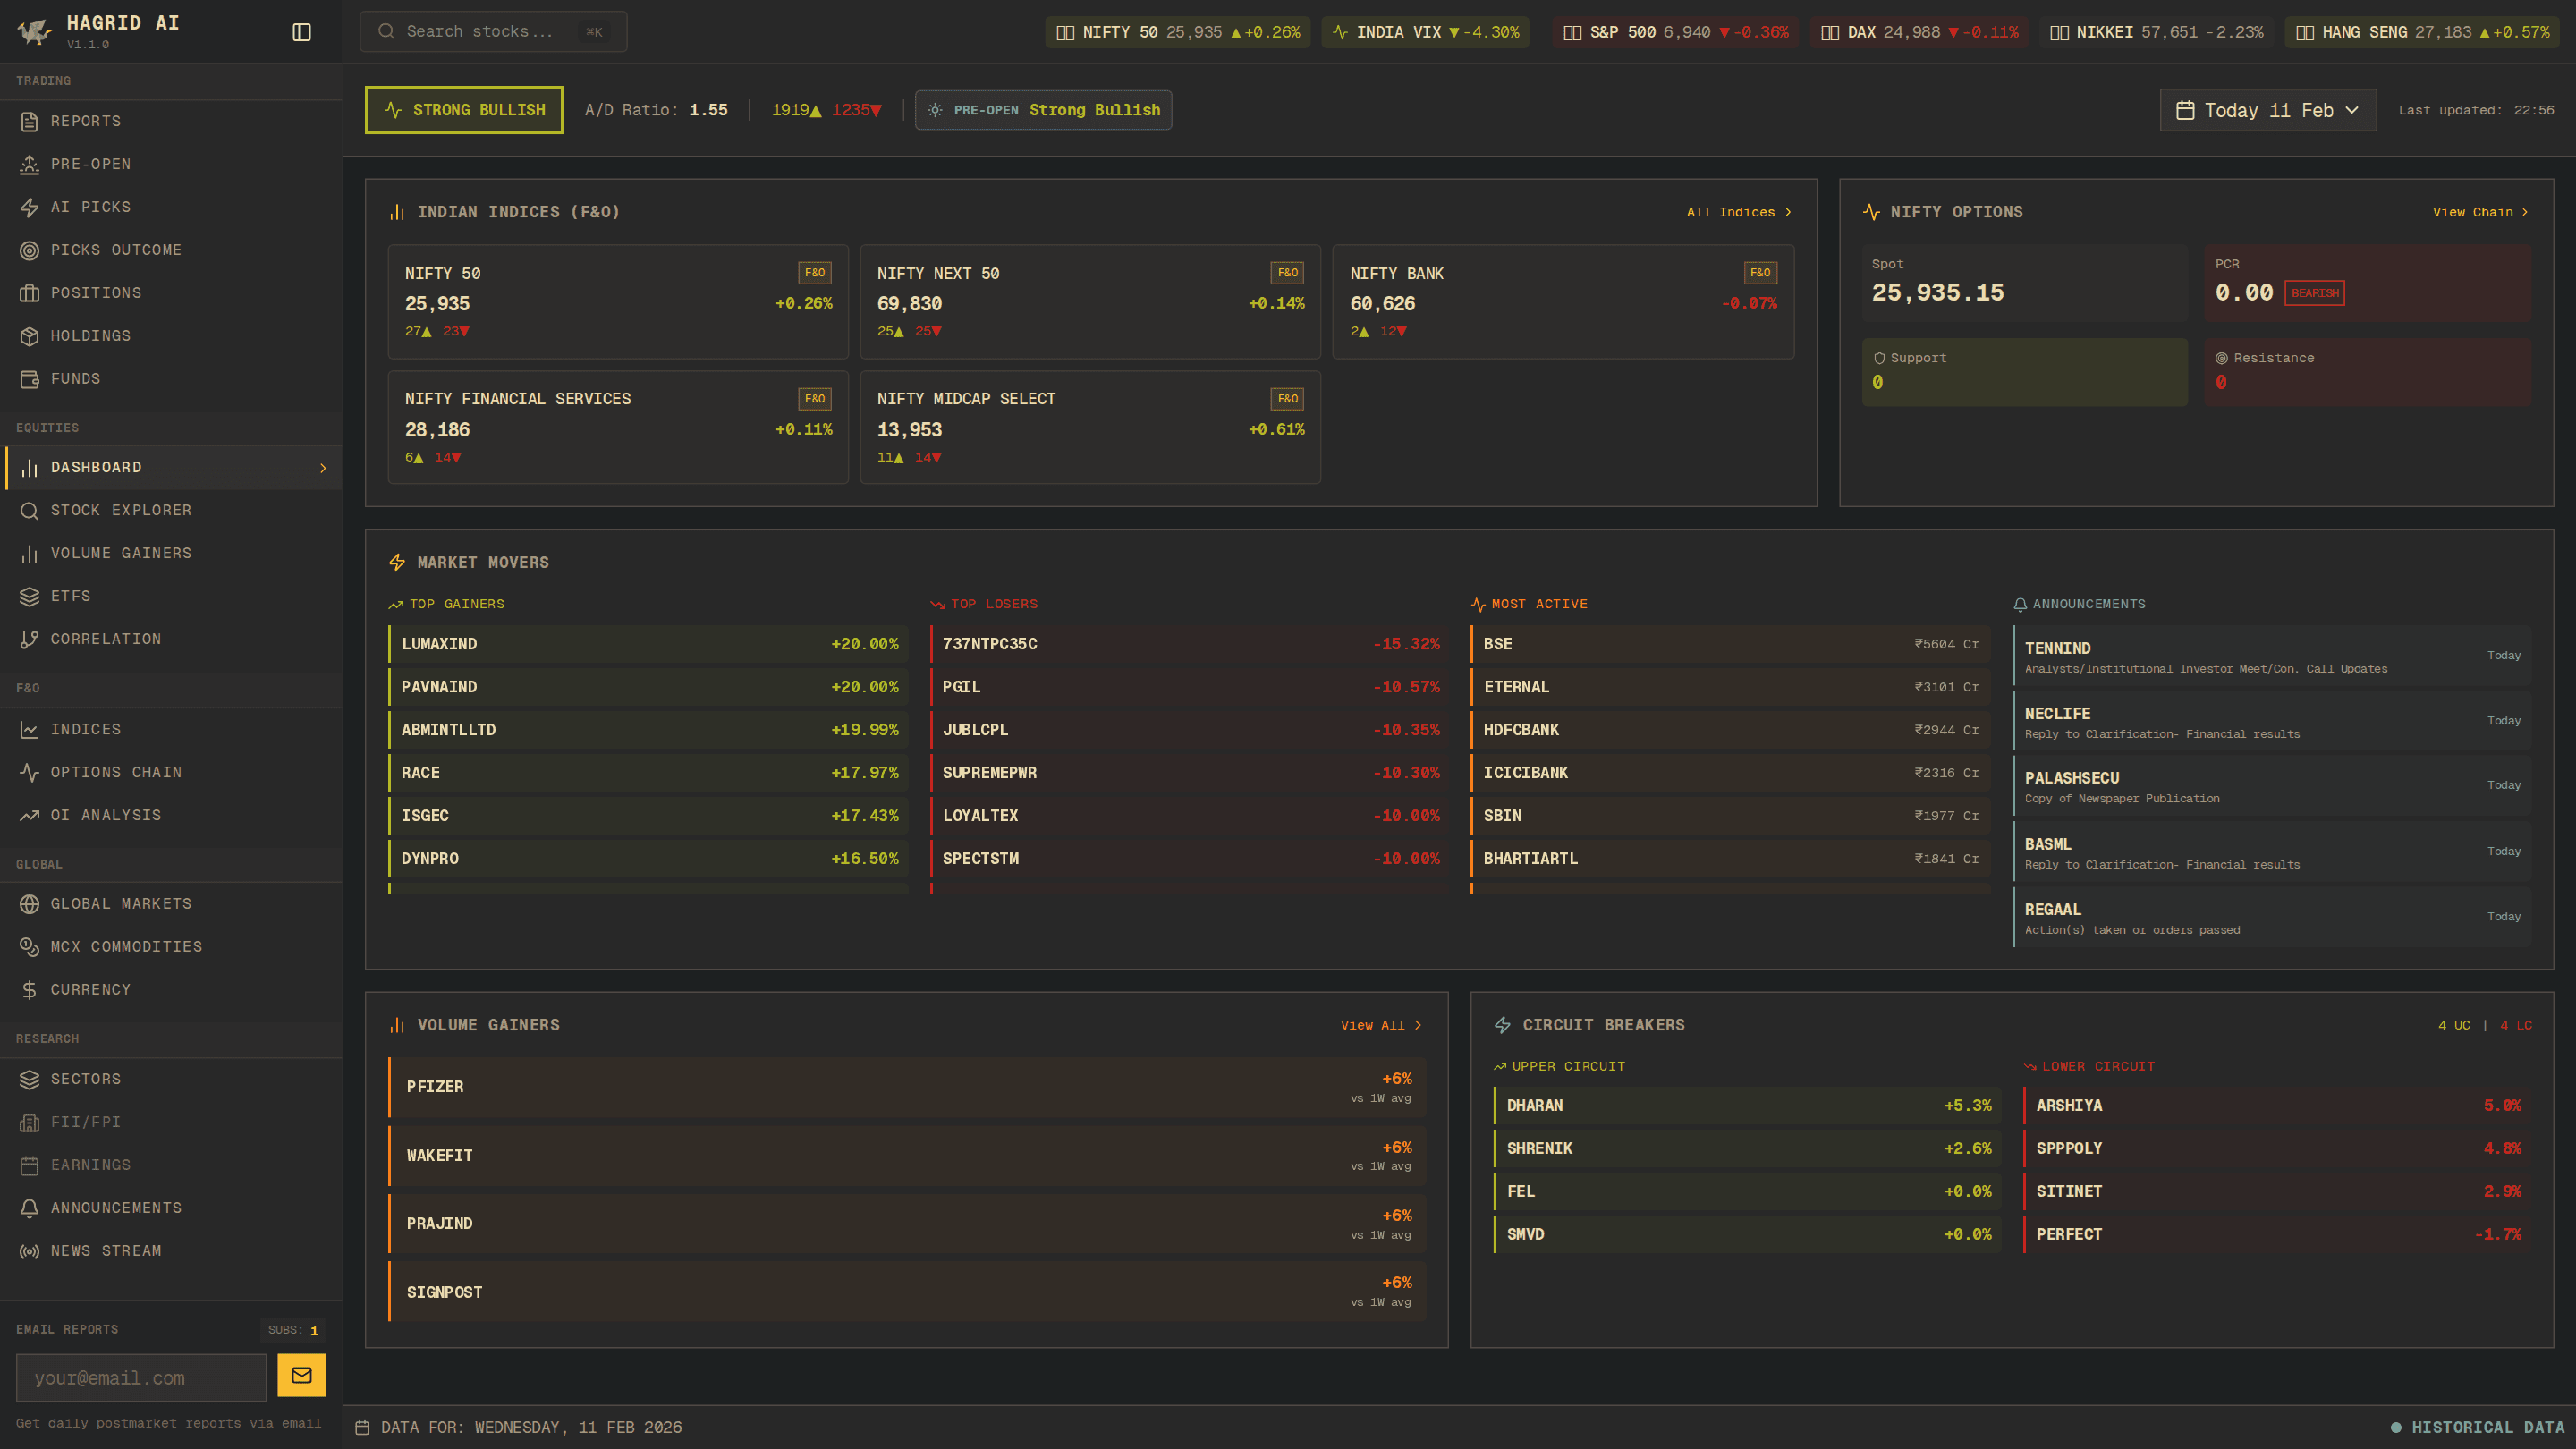2576x1449 pixels.
Task: Click View All in Volume Gainers panel
Action: pos(1380,1024)
